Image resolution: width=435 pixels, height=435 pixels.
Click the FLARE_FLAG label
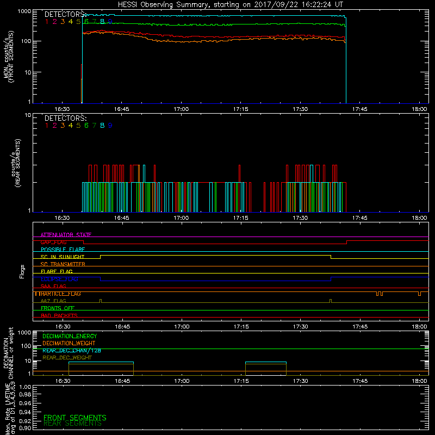tap(57, 271)
